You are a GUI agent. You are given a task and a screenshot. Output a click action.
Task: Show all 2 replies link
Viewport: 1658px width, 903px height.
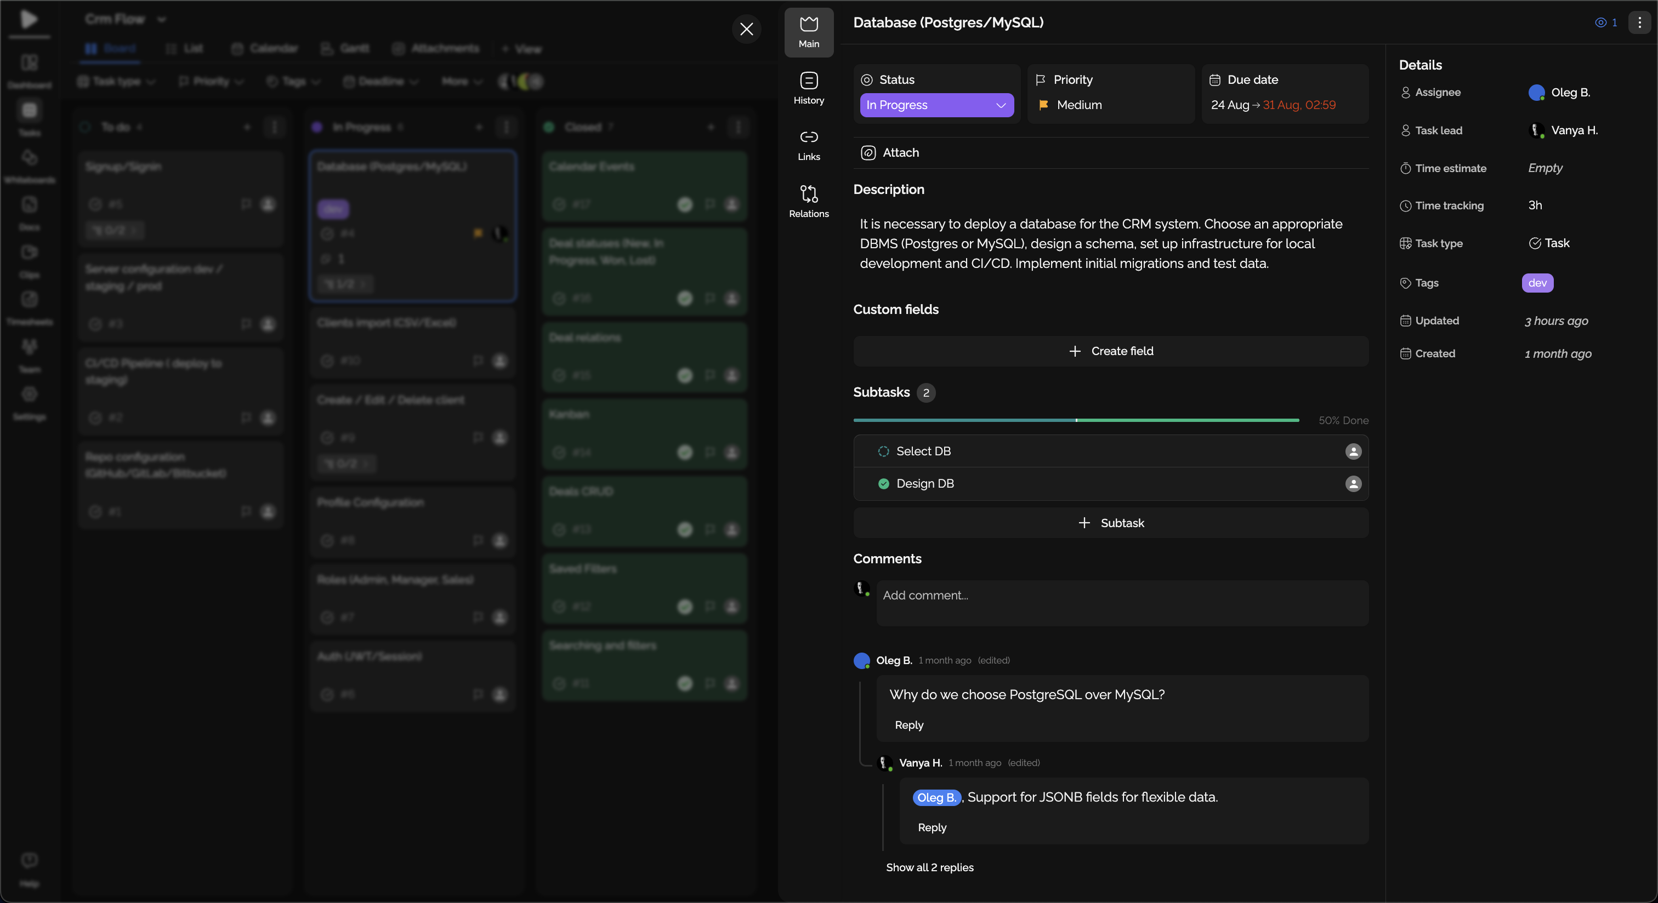pos(929,867)
